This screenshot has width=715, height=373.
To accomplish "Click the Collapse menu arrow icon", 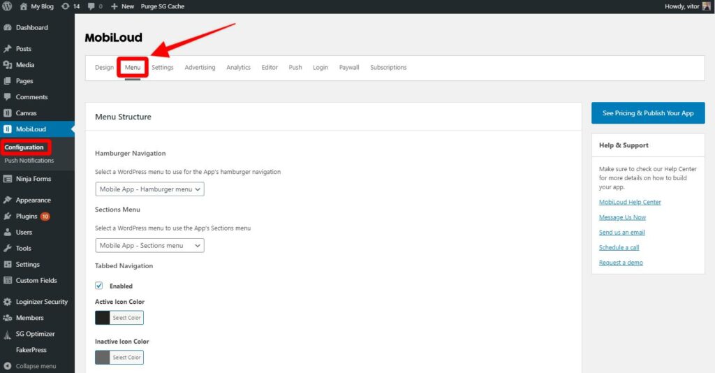I will (7, 366).
